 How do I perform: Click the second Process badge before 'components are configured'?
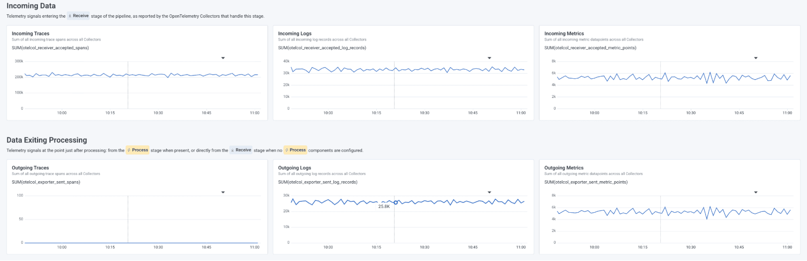pyautogui.click(x=295, y=150)
